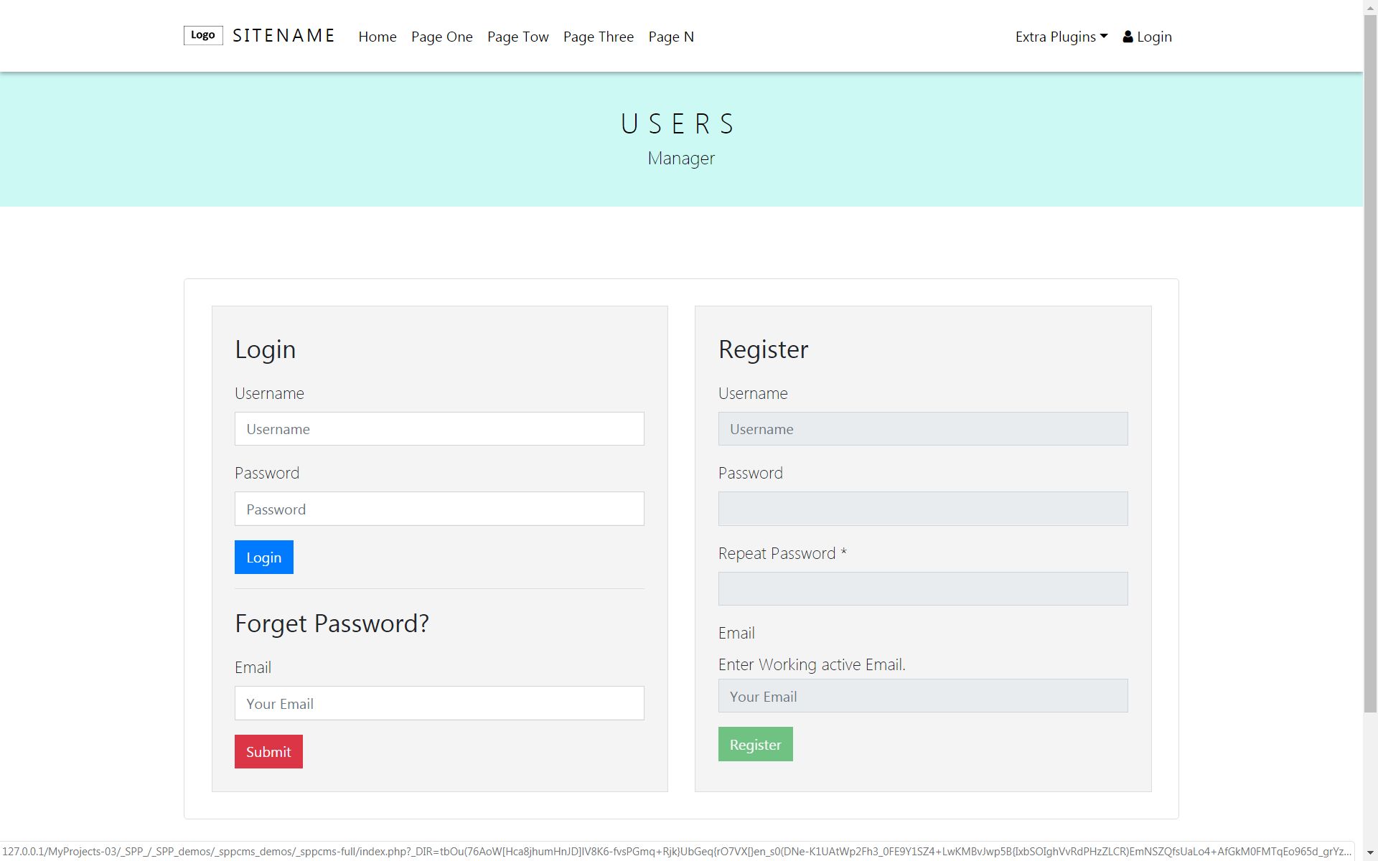
Task: Focus the Login Username field
Action: pyautogui.click(x=439, y=429)
